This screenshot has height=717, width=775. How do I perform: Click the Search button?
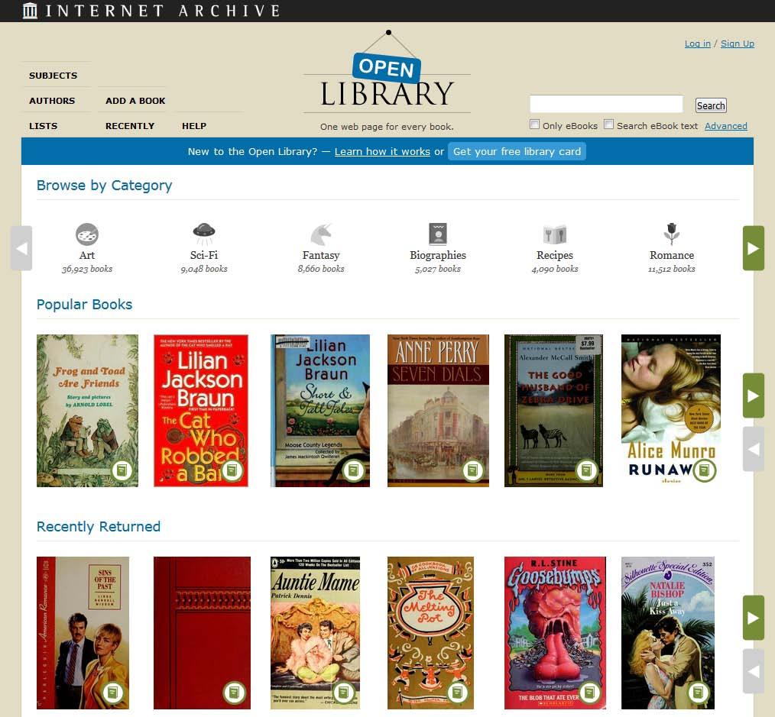pos(711,105)
